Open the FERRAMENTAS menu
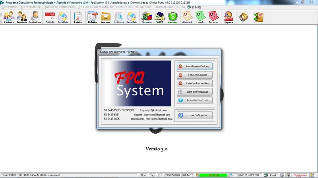 click(x=164, y=7)
